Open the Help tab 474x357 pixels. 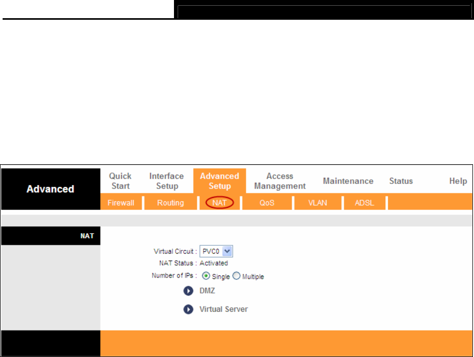458,181
